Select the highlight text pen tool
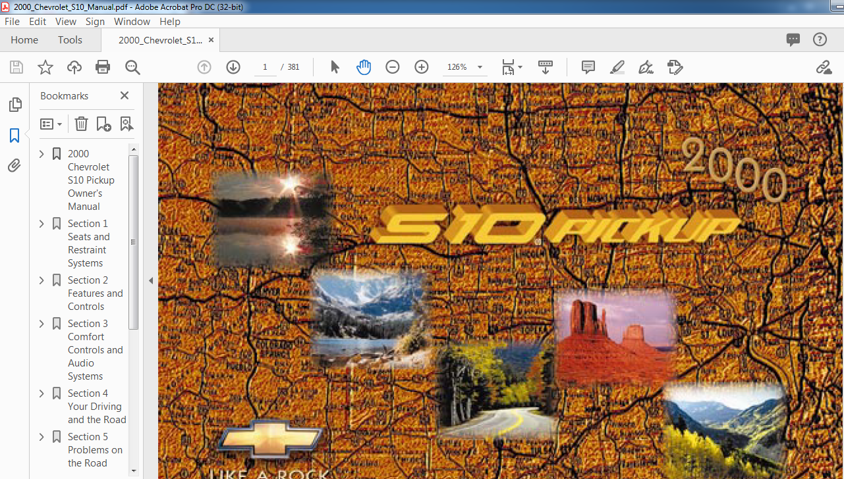Screen dimensions: 844x479 [x=617, y=67]
